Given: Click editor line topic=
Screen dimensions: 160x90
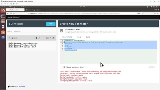Looking at the screenshot, I should pos(66,45).
